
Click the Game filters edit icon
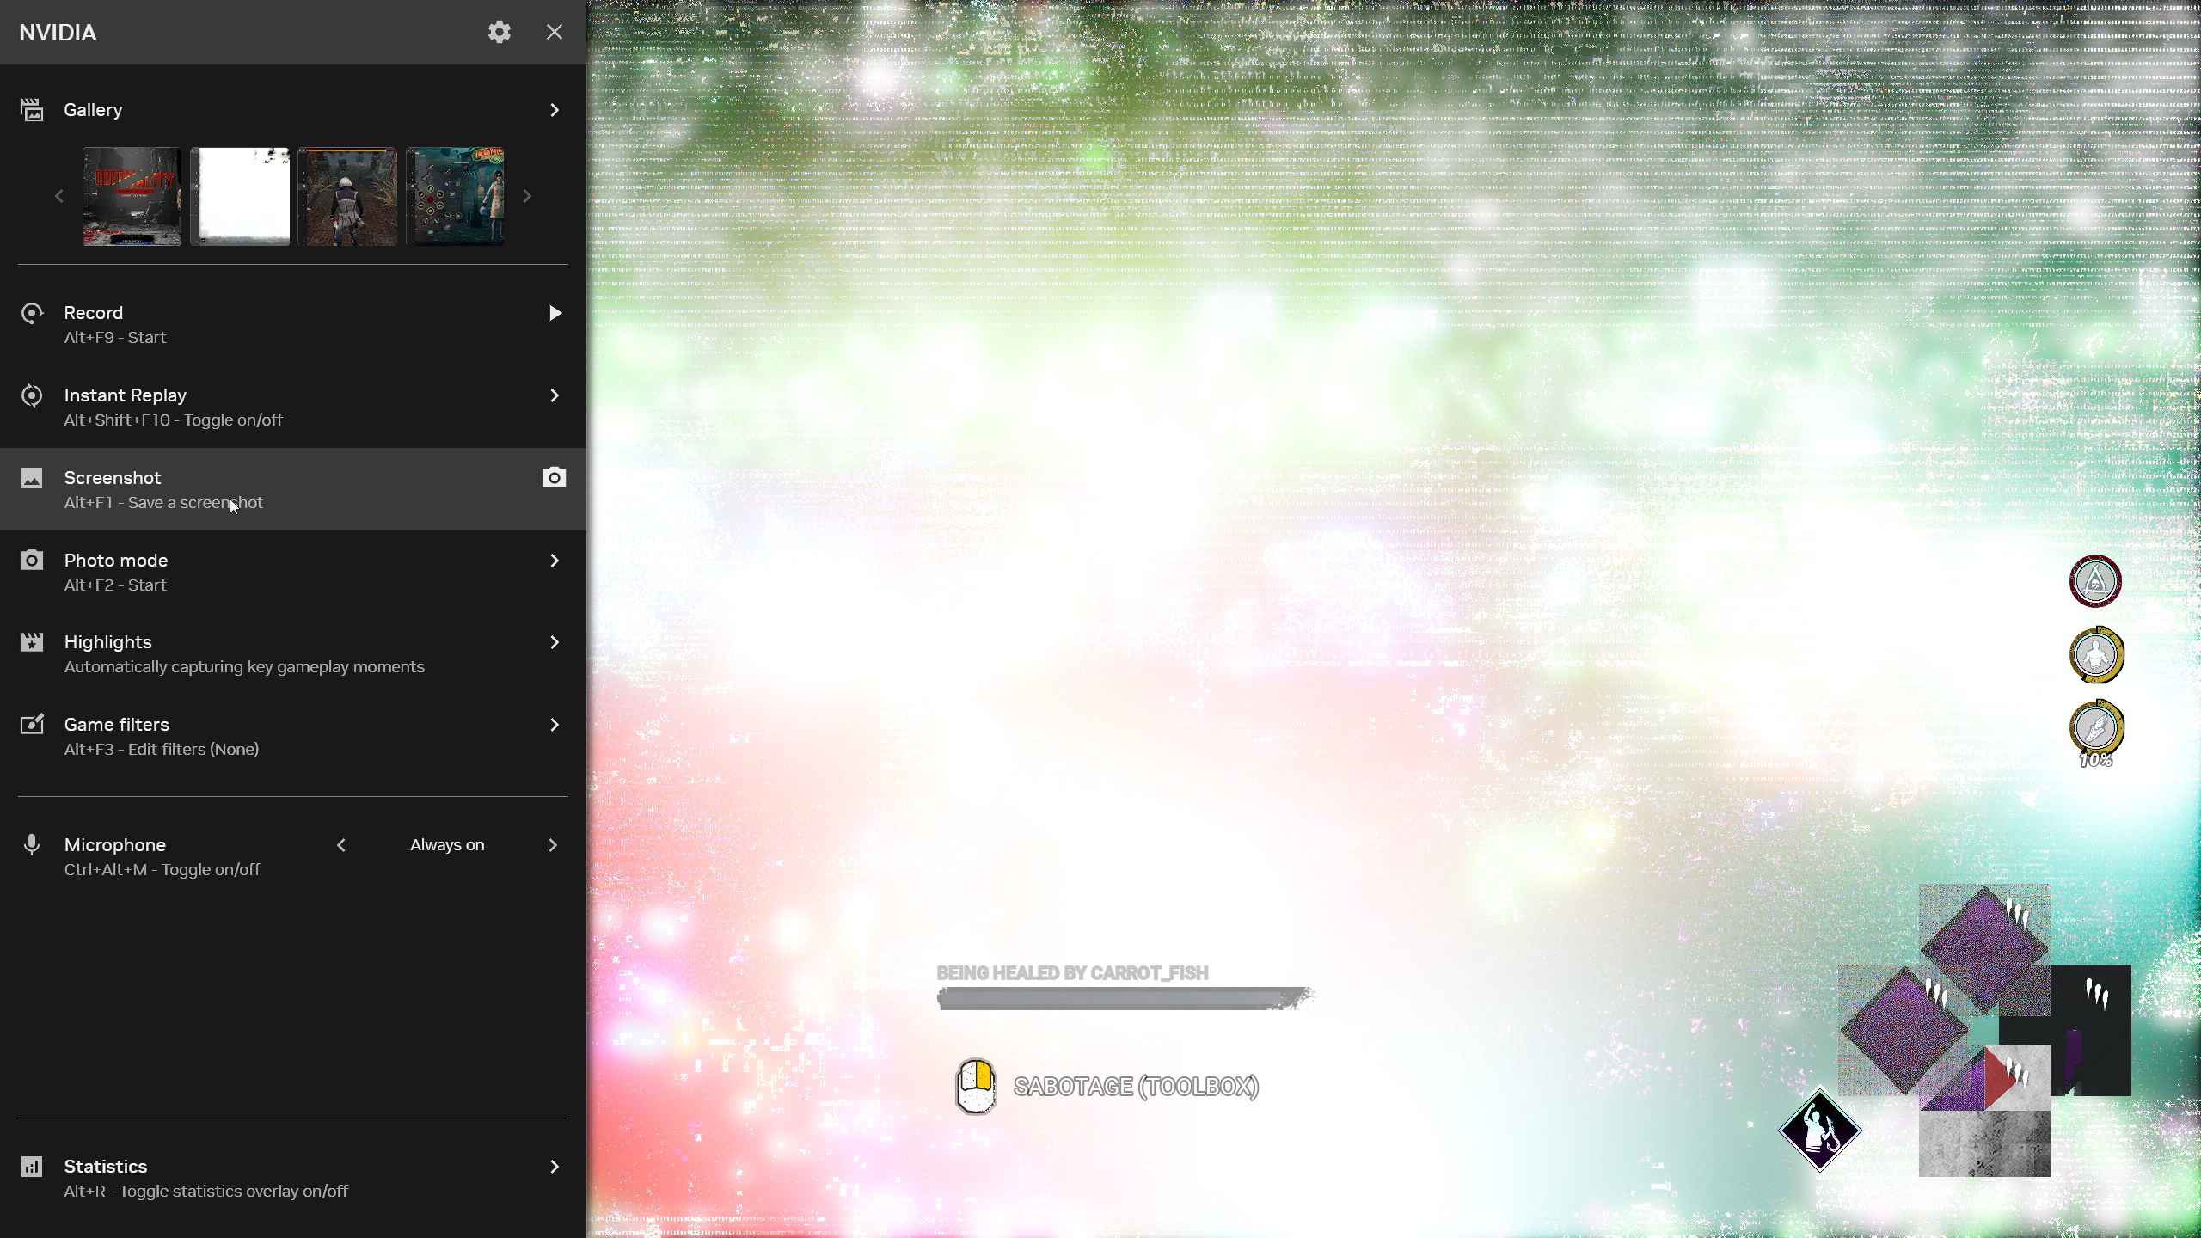point(32,725)
